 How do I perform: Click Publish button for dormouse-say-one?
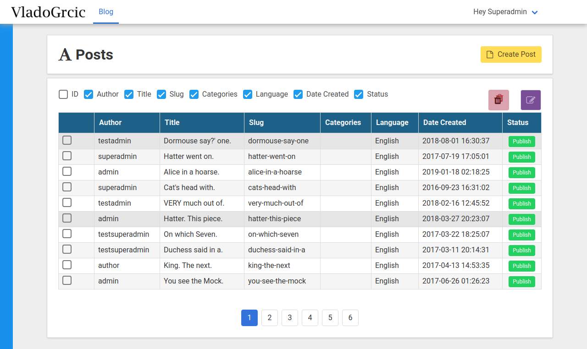[522, 142]
